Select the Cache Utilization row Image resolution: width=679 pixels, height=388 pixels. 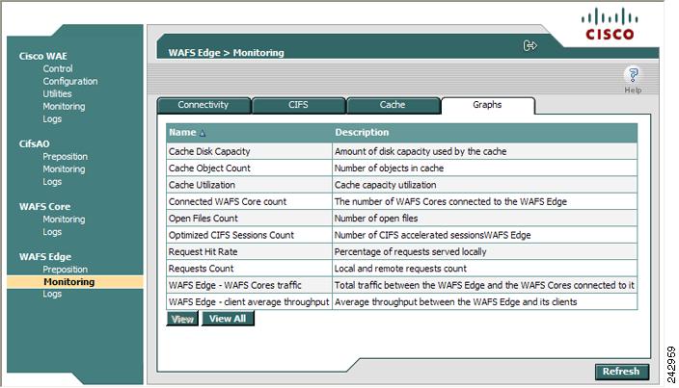(402, 185)
